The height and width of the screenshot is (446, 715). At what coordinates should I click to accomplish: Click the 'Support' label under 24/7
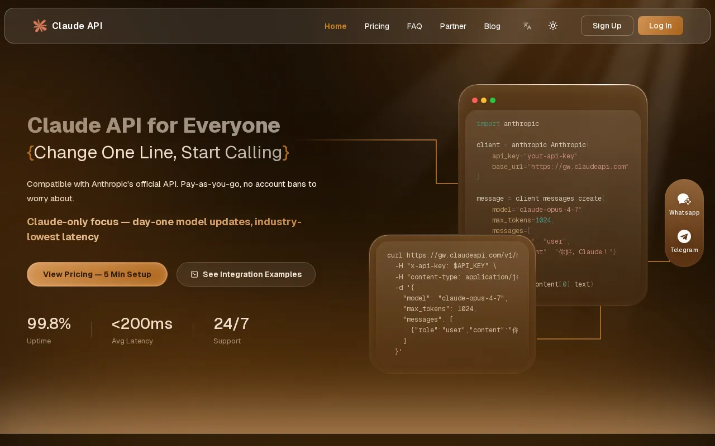tap(227, 341)
